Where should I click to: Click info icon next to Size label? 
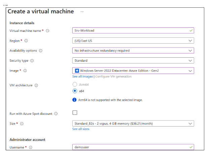point(22,124)
